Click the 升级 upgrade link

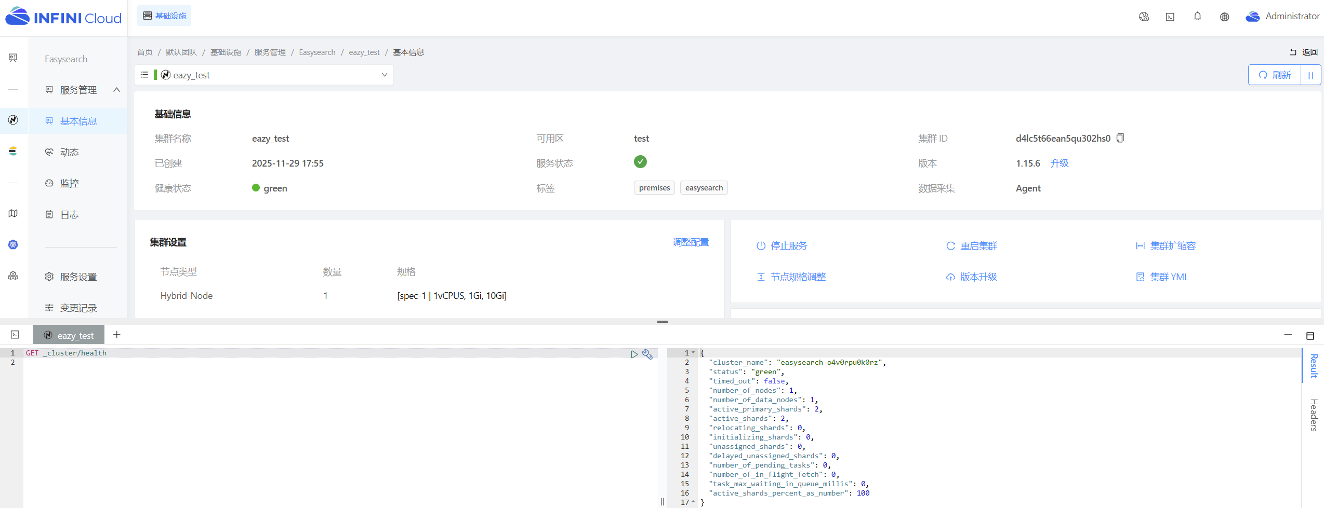coord(1059,163)
